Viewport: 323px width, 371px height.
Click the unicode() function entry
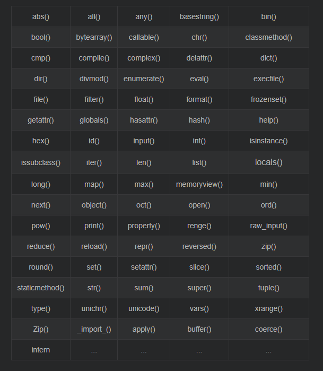144,308
